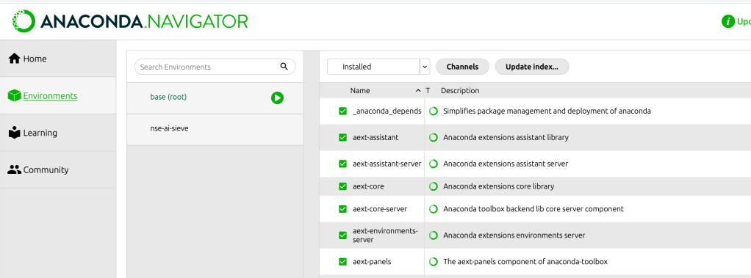The width and height of the screenshot is (751, 278).
Task: Click the Anaconda Navigator logo
Action: (130, 21)
